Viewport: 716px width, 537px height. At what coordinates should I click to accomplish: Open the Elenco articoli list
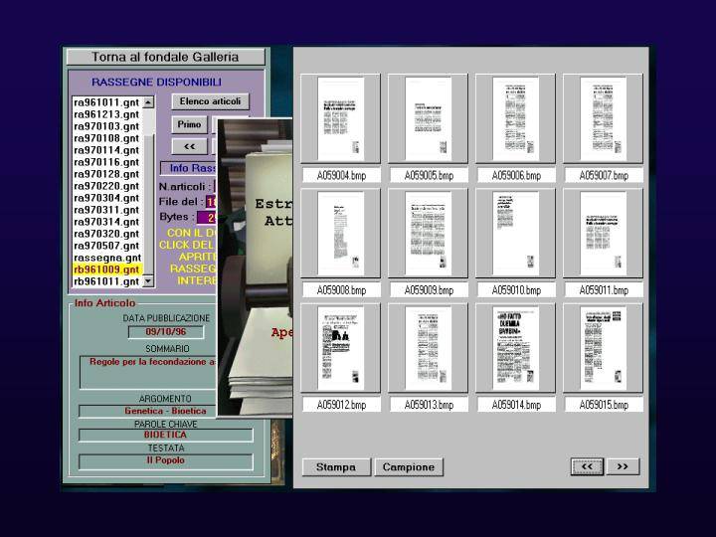pyautogui.click(x=210, y=101)
